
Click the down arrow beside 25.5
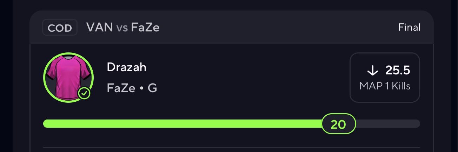[x=372, y=71]
